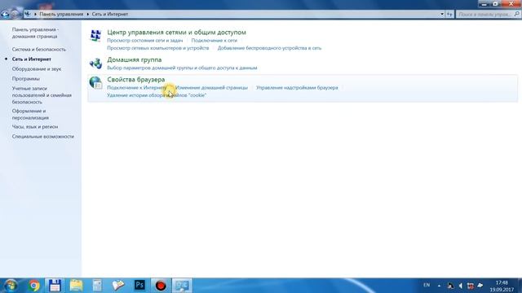Open Подключение к Интернету link

click(x=136, y=88)
